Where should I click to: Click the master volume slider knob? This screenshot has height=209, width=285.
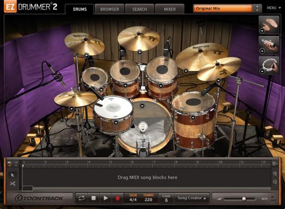[244, 199]
